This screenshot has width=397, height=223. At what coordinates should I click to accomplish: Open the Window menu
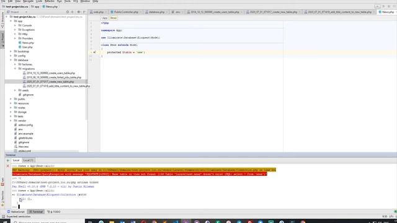[x=85, y=1]
